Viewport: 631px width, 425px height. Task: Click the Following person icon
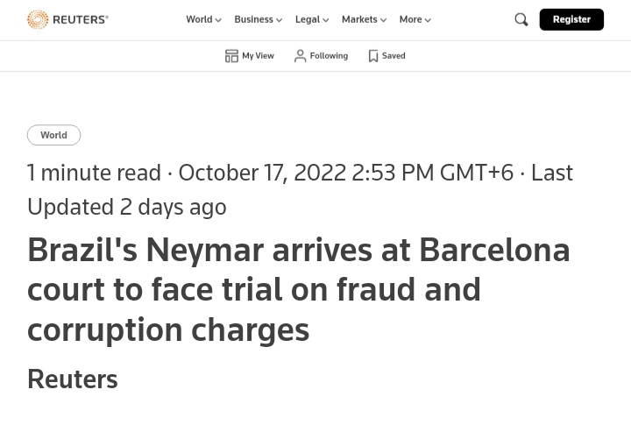300,55
